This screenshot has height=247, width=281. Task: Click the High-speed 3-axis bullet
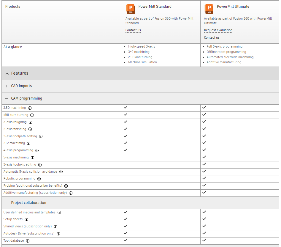tap(142, 46)
